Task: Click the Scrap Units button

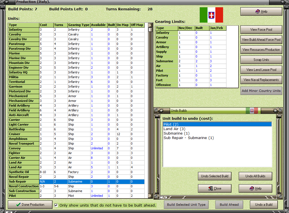Action: pos(261,60)
